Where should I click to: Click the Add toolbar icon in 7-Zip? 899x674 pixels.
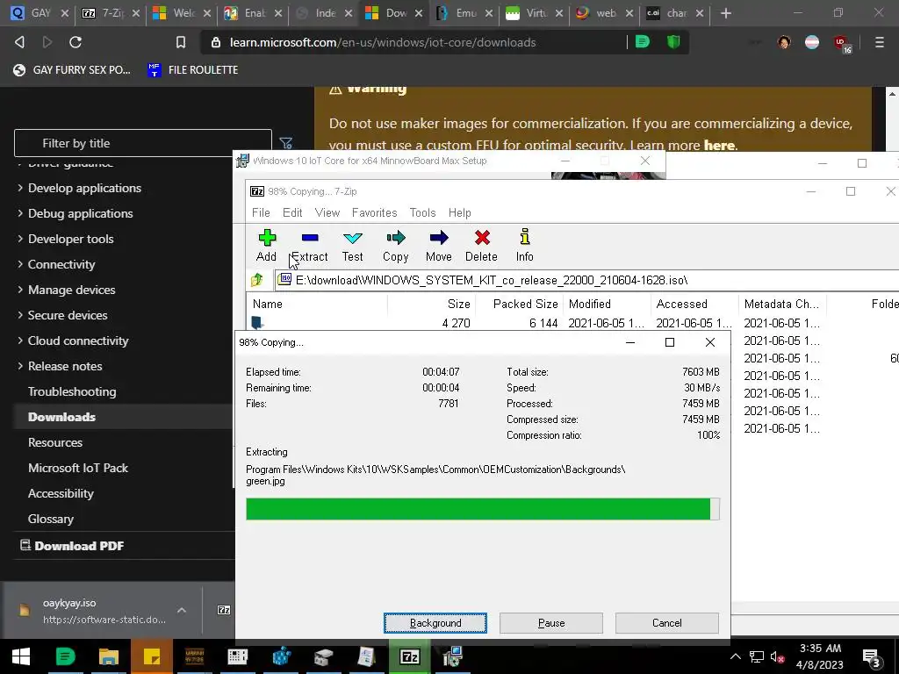267,238
